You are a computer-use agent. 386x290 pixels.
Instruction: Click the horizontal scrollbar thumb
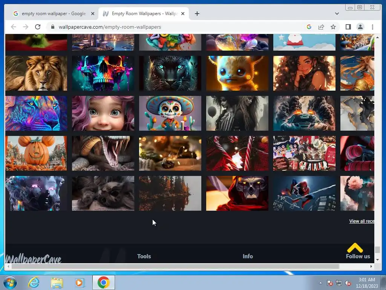click(x=175, y=266)
